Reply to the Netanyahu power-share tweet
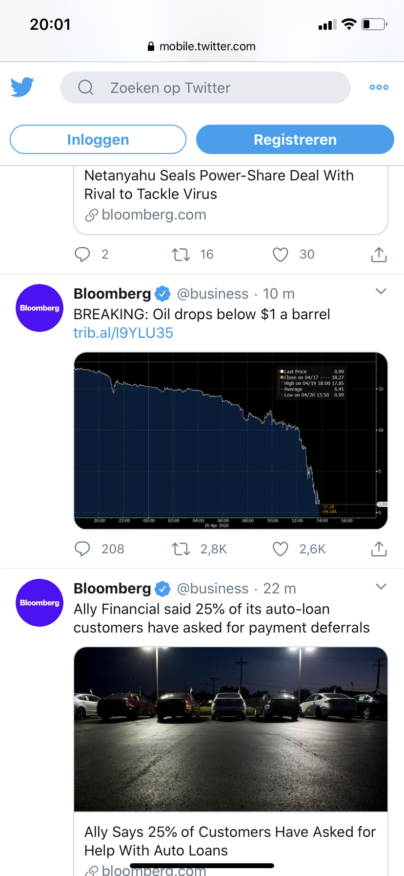The width and height of the screenshot is (404, 876). click(x=82, y=255)
